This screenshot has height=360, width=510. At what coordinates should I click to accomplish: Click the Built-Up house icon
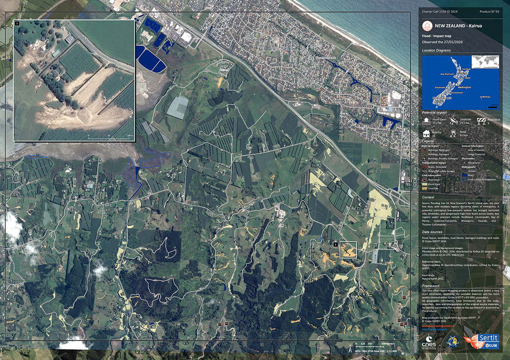pyautogui.click(x=426, y=134)
